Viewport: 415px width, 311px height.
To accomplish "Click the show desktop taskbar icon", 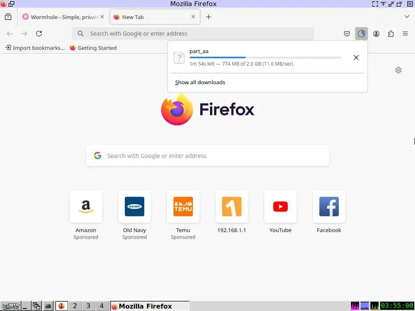I will click(x=26, y=306).
